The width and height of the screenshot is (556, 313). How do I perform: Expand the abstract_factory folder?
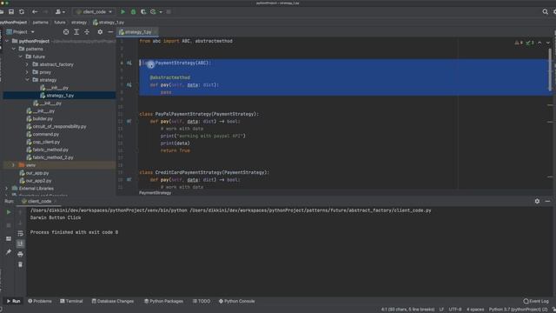point(27,64)
